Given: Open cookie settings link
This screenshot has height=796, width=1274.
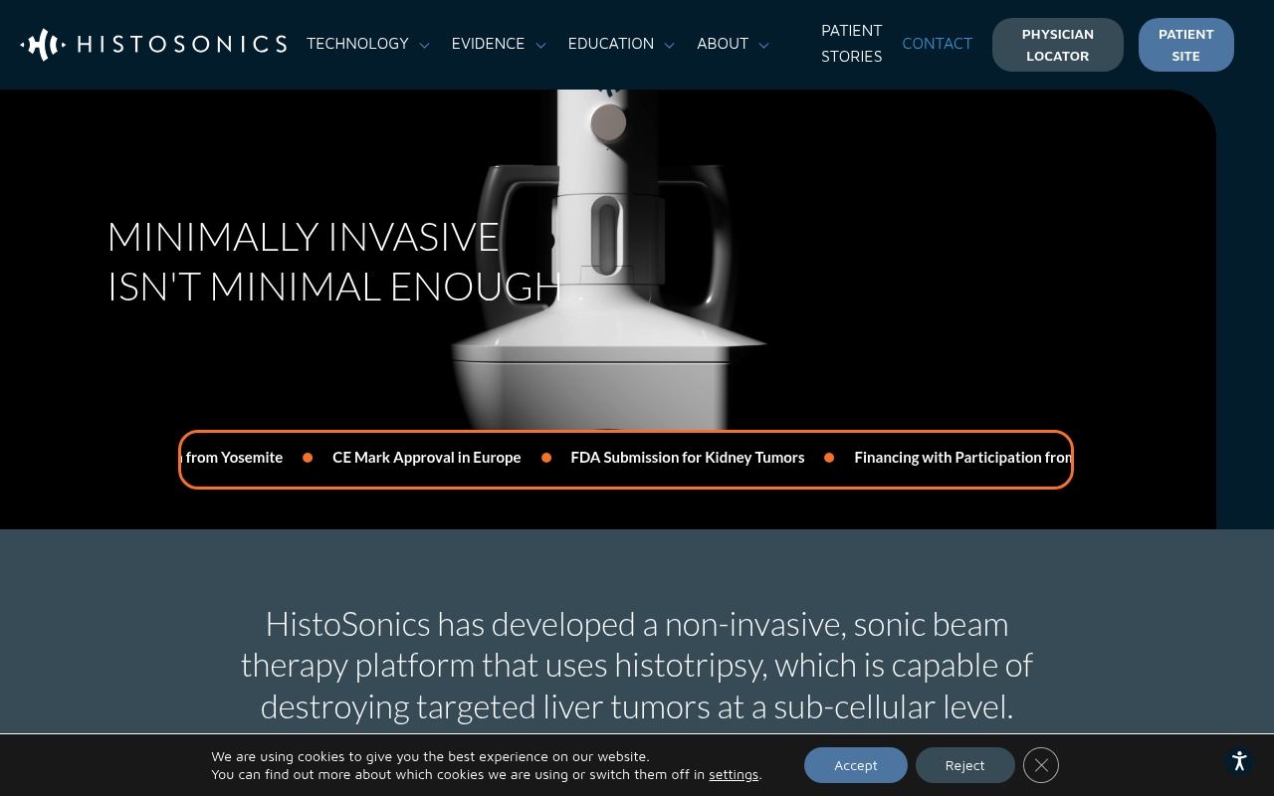Looking at the screenshot, I should tap(734, 774).
